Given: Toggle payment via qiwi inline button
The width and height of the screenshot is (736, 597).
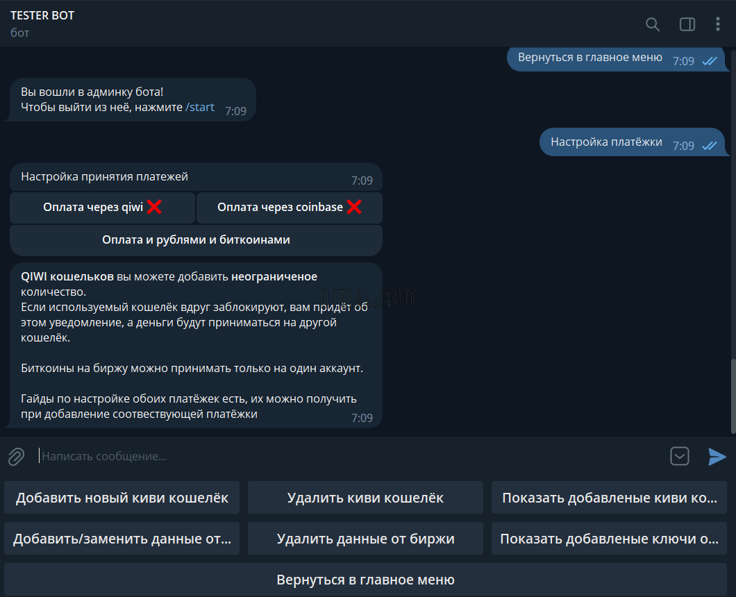Looking at the screenshot, I should 102,208.
